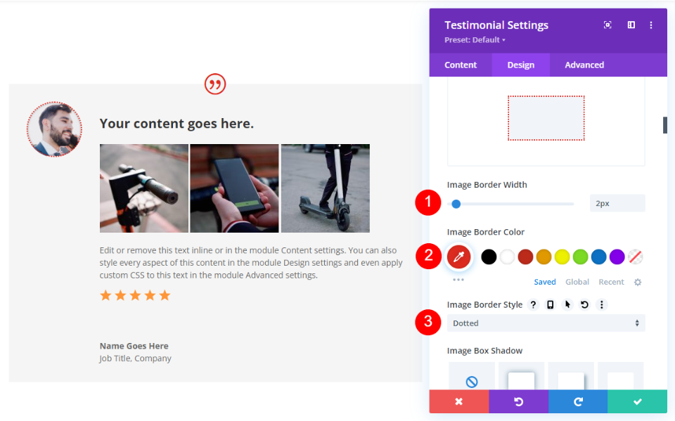Show Saved colors palette

pos(544,282)
